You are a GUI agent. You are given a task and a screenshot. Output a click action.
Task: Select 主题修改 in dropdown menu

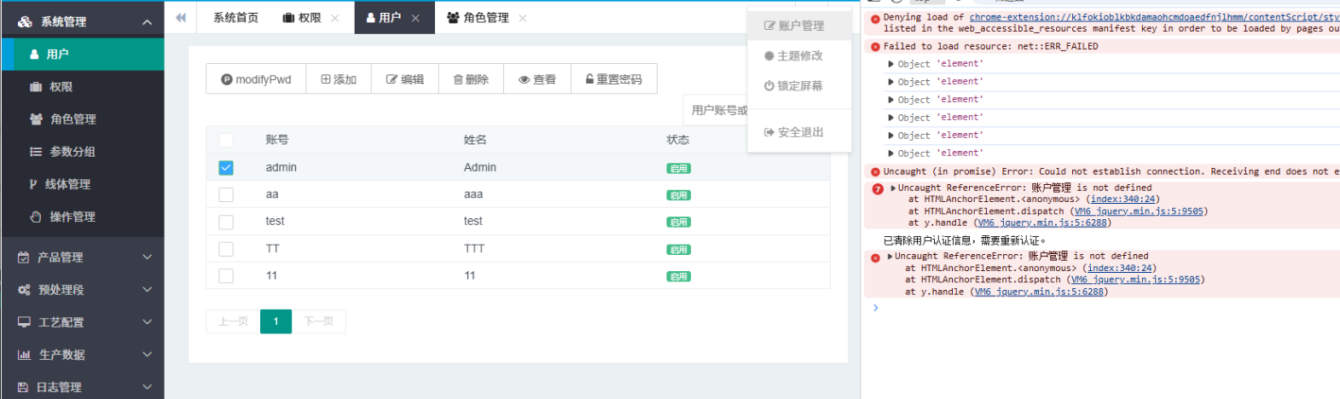coord(799,55)
